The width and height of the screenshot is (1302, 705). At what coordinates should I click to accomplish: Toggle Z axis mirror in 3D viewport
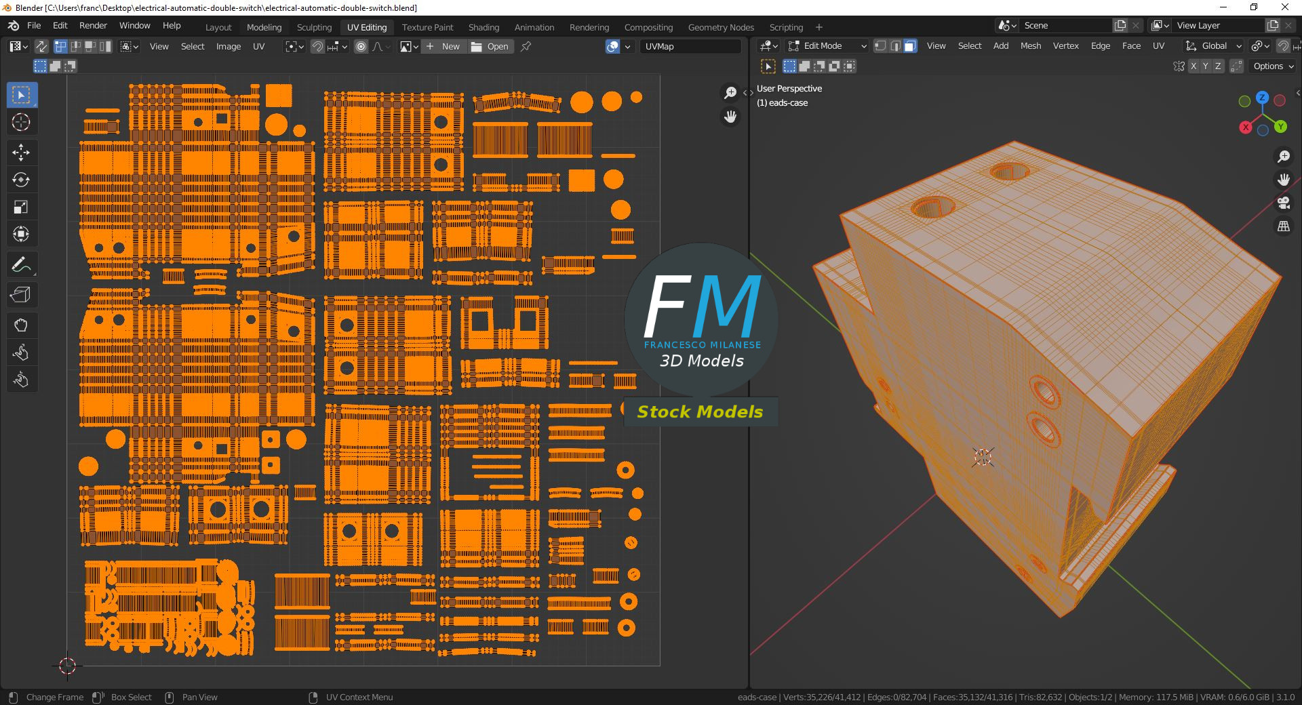tap(1218, 66)
